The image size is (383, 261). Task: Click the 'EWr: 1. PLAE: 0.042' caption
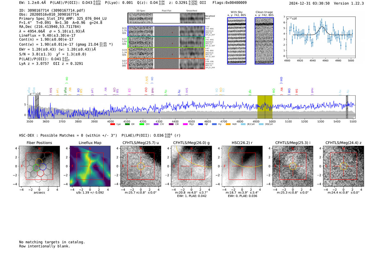(x=191, y=196)
